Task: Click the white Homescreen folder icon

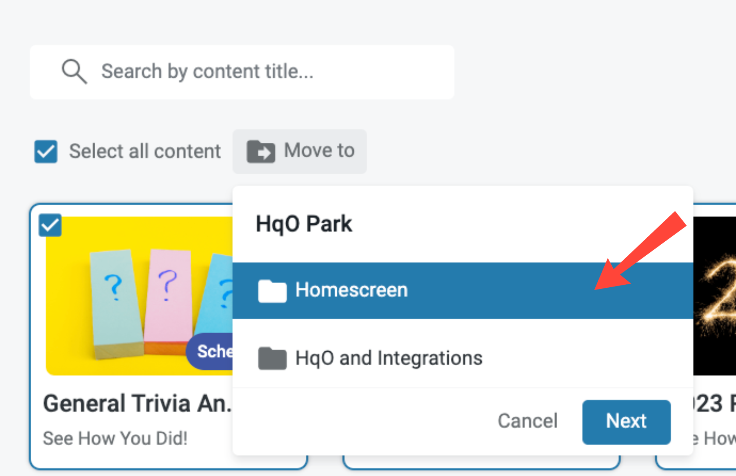Action: coord(272,291)
